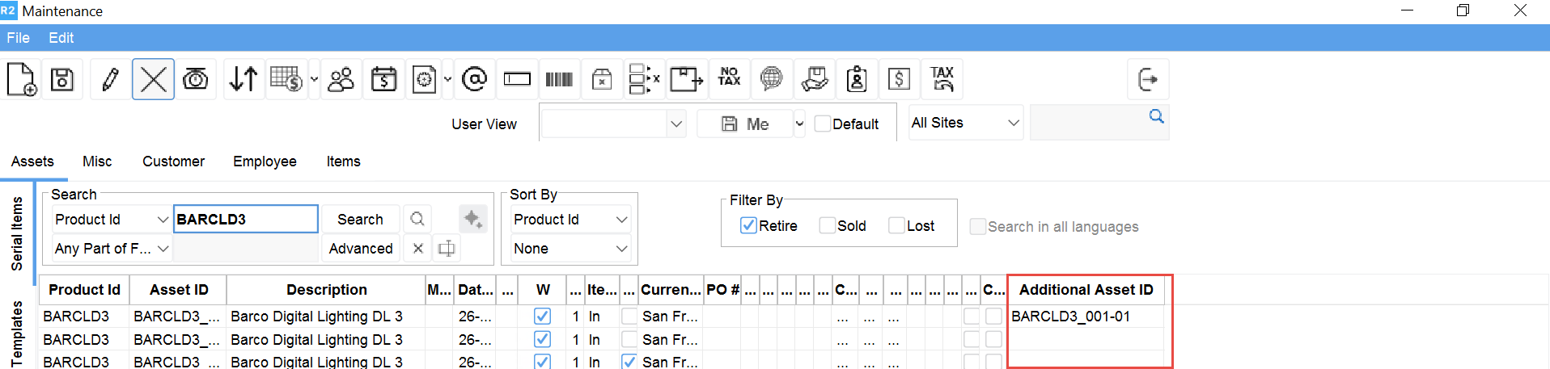Open the Search field Product Id dropdown
Screen dimensions: 1550x369
[x=112, y=220]
